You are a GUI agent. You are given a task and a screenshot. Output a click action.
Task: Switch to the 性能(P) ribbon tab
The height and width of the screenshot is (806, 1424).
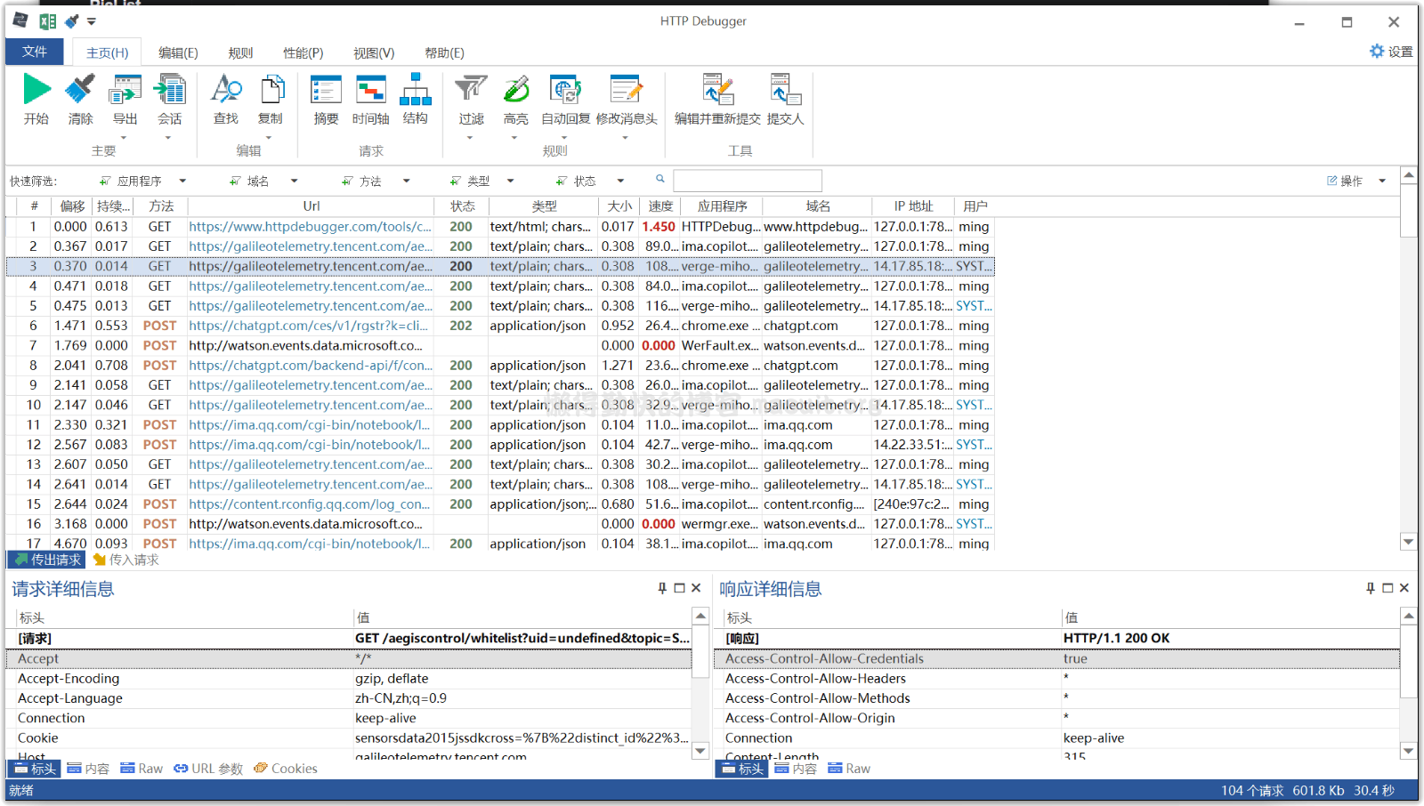[x=303, y=52]
